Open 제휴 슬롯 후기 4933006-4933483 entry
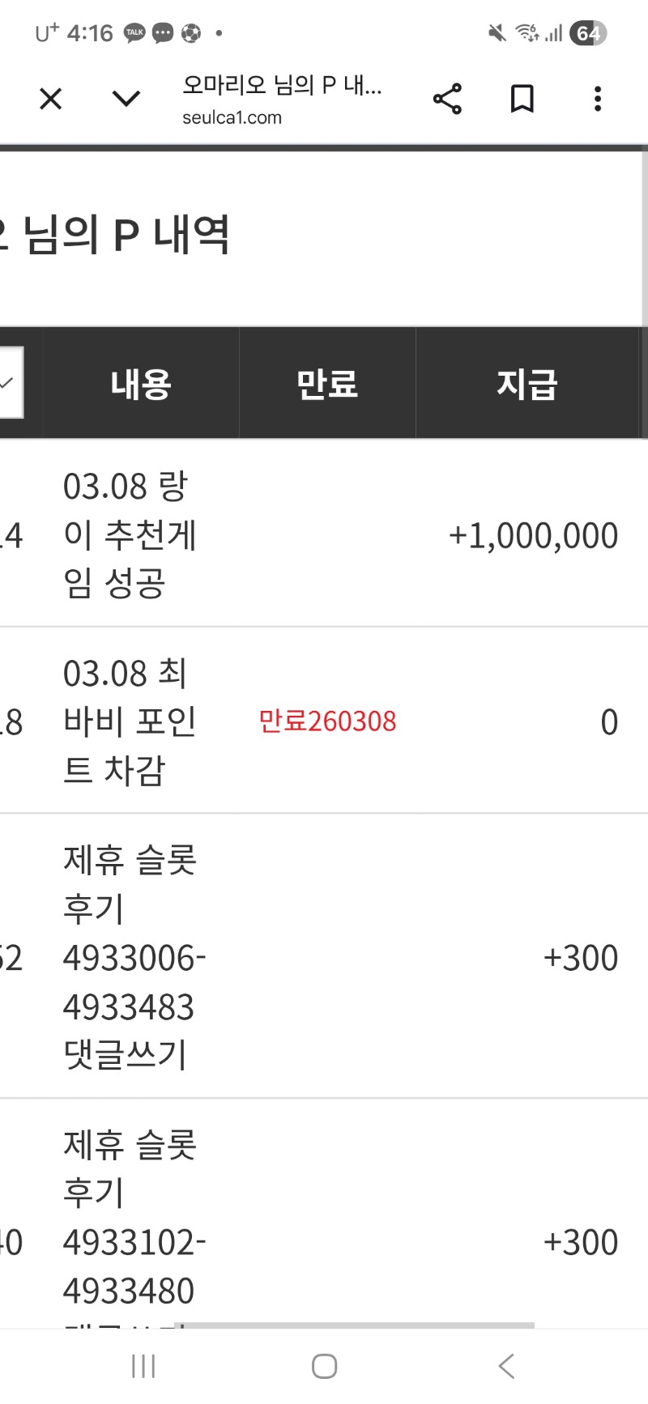The height and width of the screenshot is (1404, 648). (134, 957)
